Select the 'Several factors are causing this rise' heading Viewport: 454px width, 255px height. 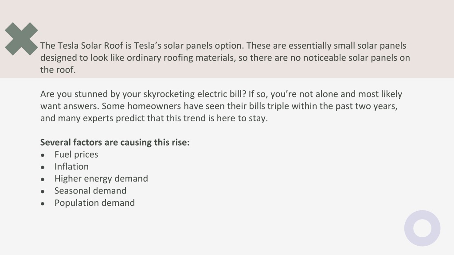[115, 142]
